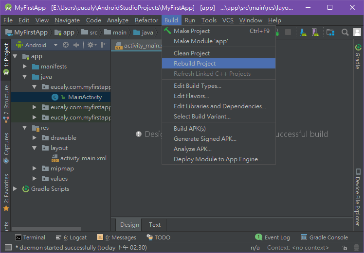364x253 pixels.
Task: Choose Clean Project menu item
Action: coord(218,53)
